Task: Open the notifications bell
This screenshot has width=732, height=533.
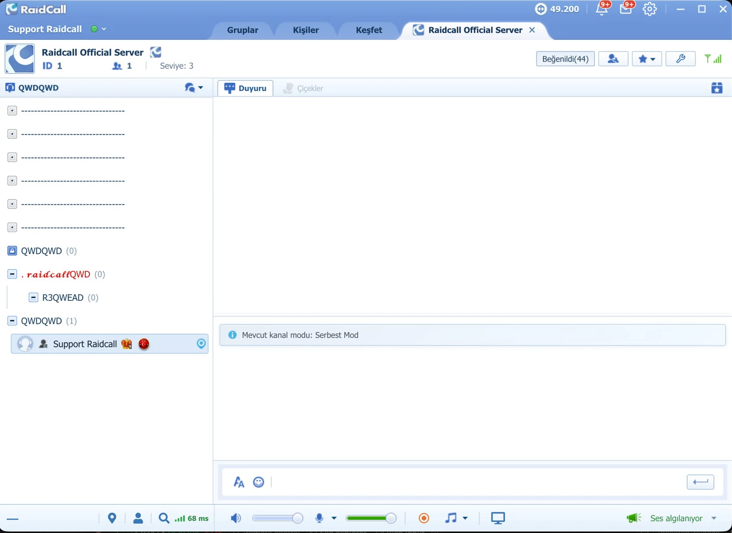Action: pyautogui.click(x=602, y=9)
